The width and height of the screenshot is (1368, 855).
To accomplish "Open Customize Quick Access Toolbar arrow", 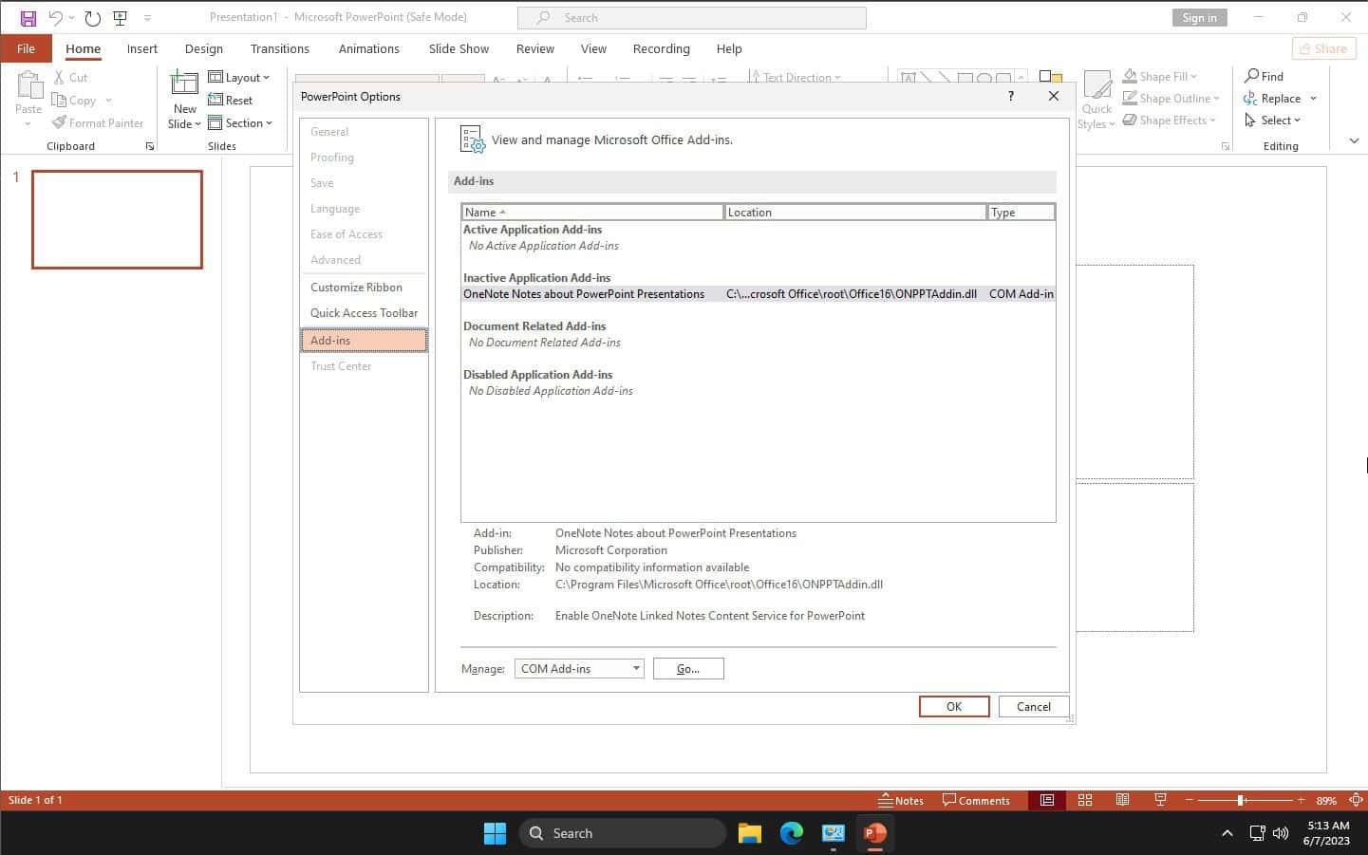I will (x=147, y=18).
